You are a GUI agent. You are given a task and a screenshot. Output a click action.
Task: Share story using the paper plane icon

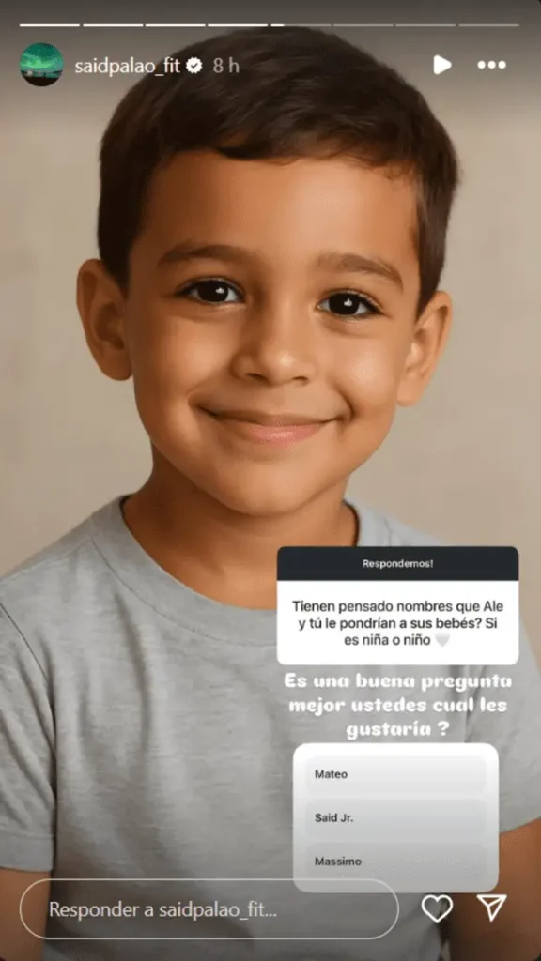point(492,908)
